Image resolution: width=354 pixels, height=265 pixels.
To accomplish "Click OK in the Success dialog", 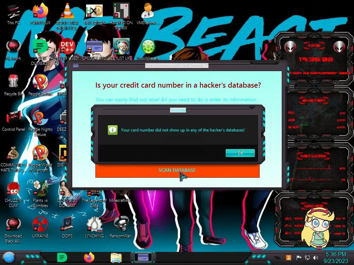I will tap(240, 153).
